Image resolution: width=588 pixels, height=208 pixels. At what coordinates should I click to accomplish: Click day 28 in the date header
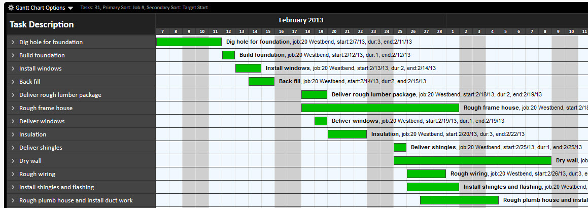pyautogui.click(x=439, y=31)
